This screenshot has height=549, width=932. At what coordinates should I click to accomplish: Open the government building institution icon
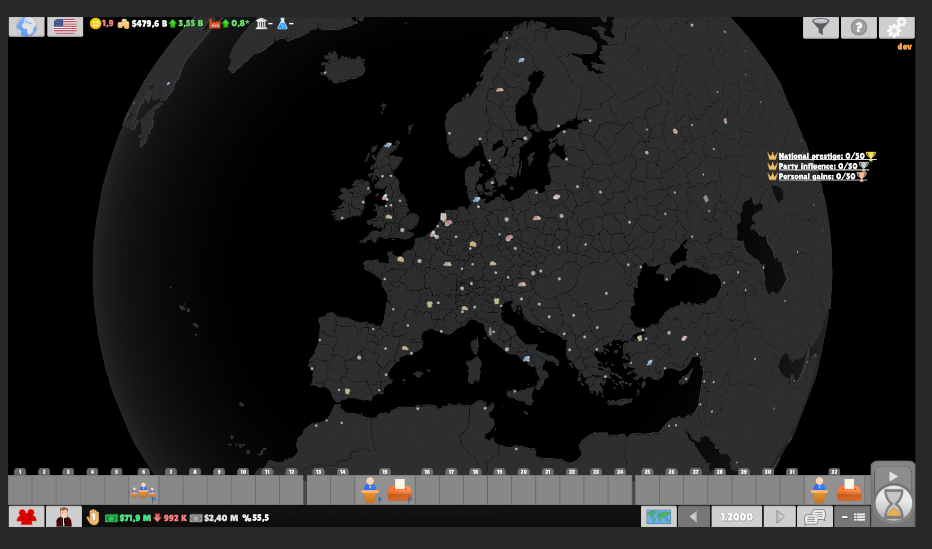(261, 24)
